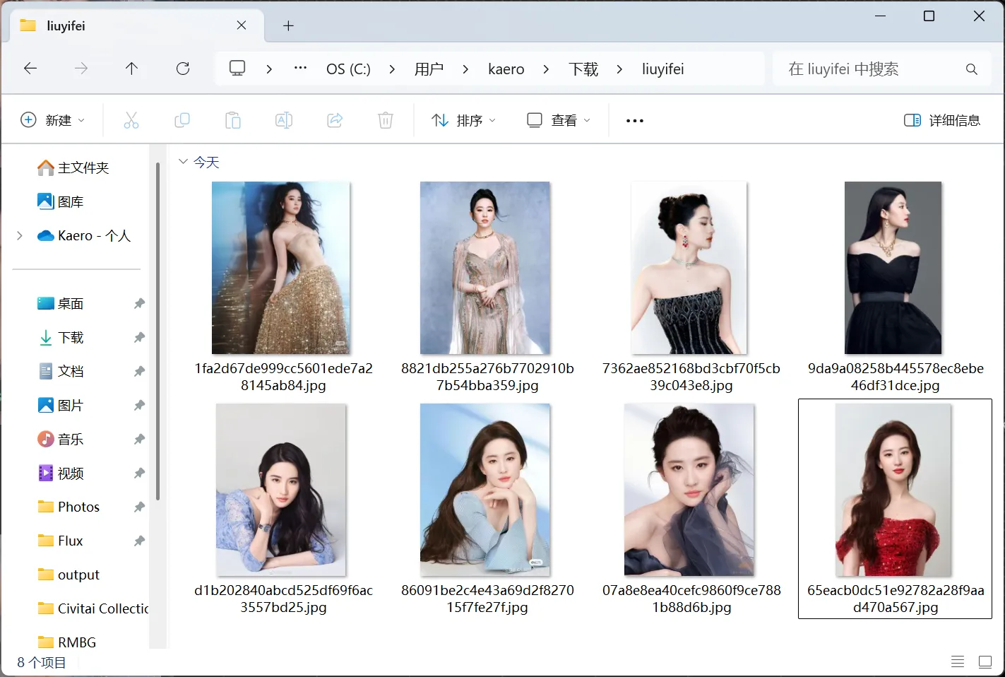Refresh the liuyifei folder view

coord(183,69)
